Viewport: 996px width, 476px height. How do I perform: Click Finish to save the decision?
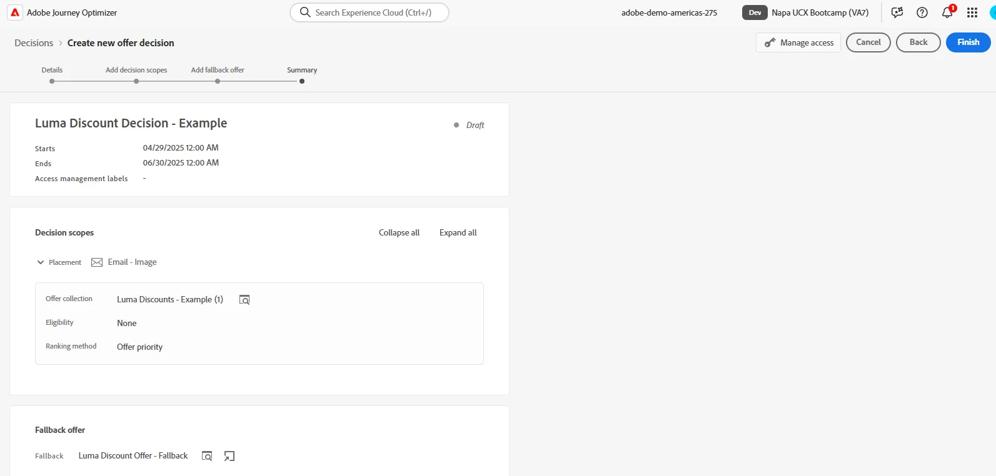[x=968, y=42]
